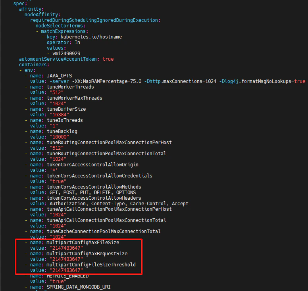Click the 'values:' key
This screenshot has width=308, height=291.
56,48
